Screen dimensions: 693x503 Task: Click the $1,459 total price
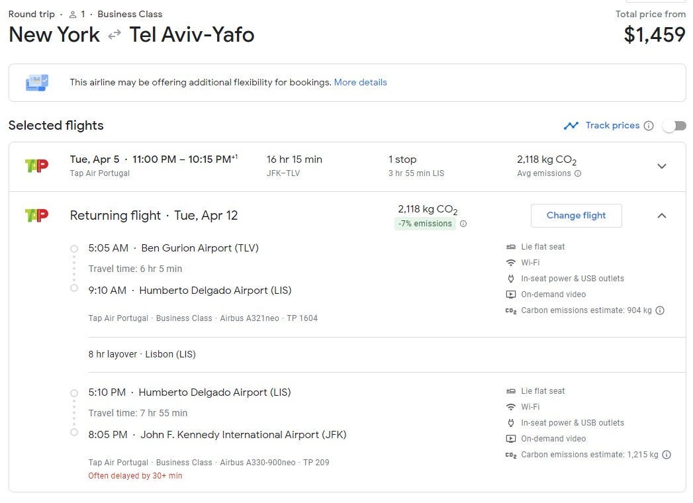click(654, 34)
